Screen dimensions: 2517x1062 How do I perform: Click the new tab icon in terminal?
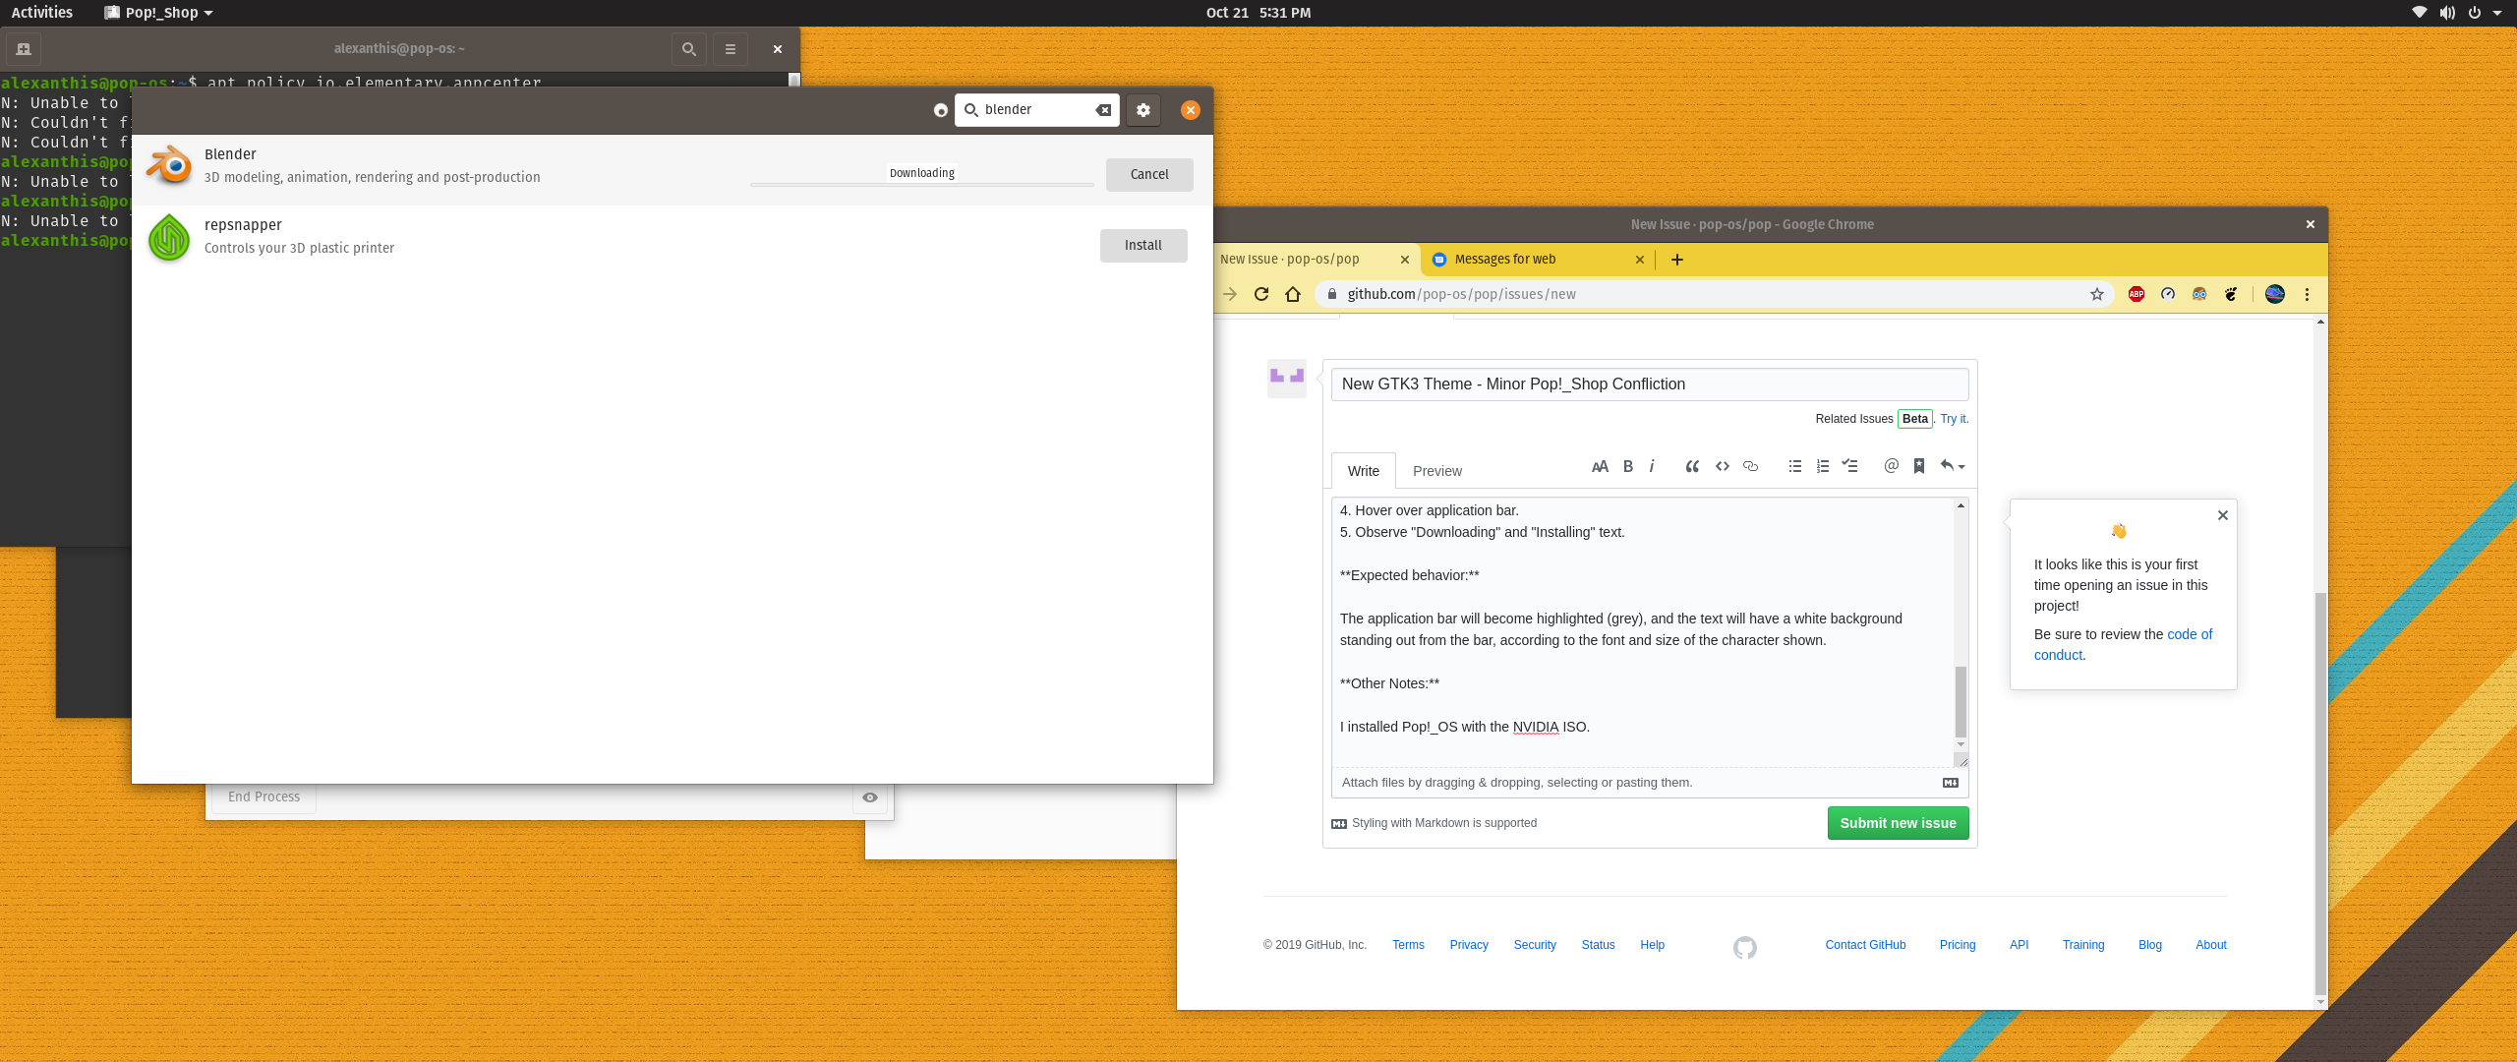24,49
